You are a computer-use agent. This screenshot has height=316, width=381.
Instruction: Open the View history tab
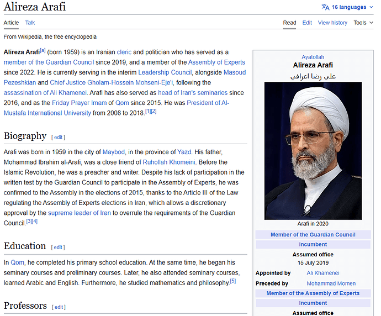[x=332, y=23]
